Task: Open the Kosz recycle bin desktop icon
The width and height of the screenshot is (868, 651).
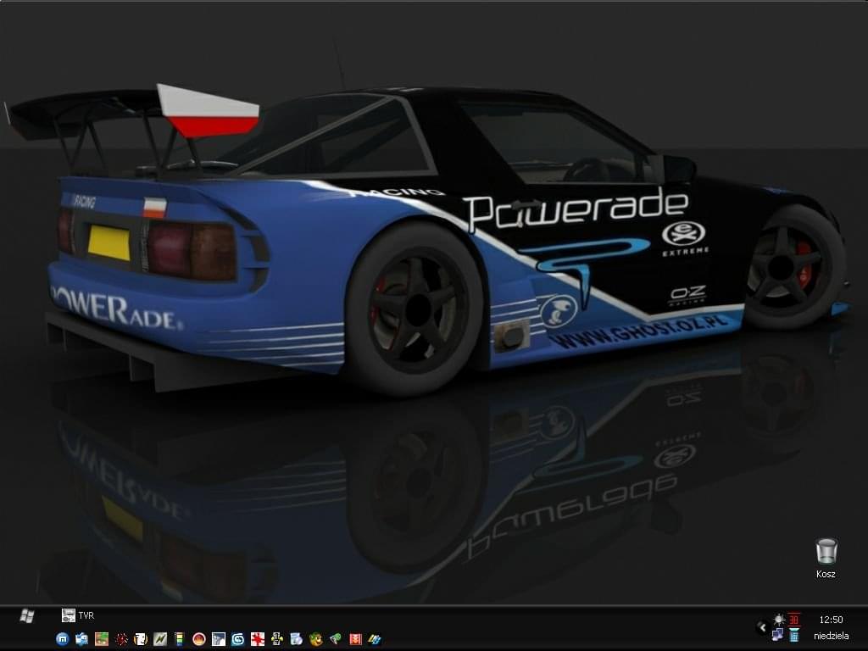Action: pyautogui.click(x=826, y=559)
